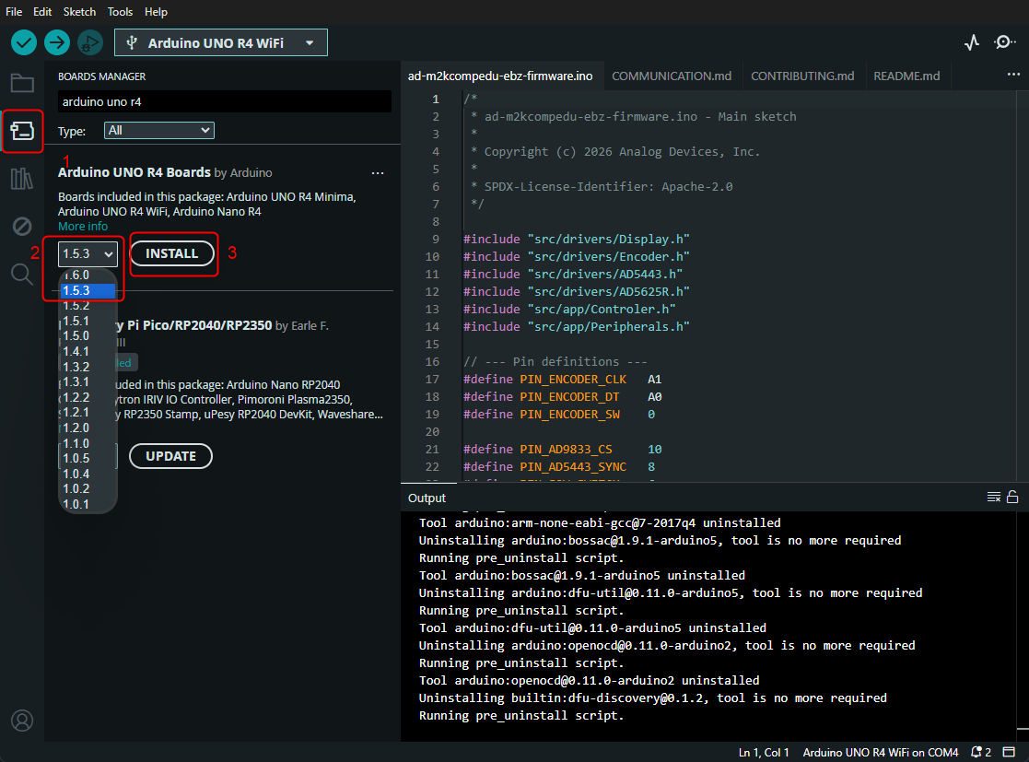
Task: Choose version 1.4.1 from the list
Action: tap(76, 352)
